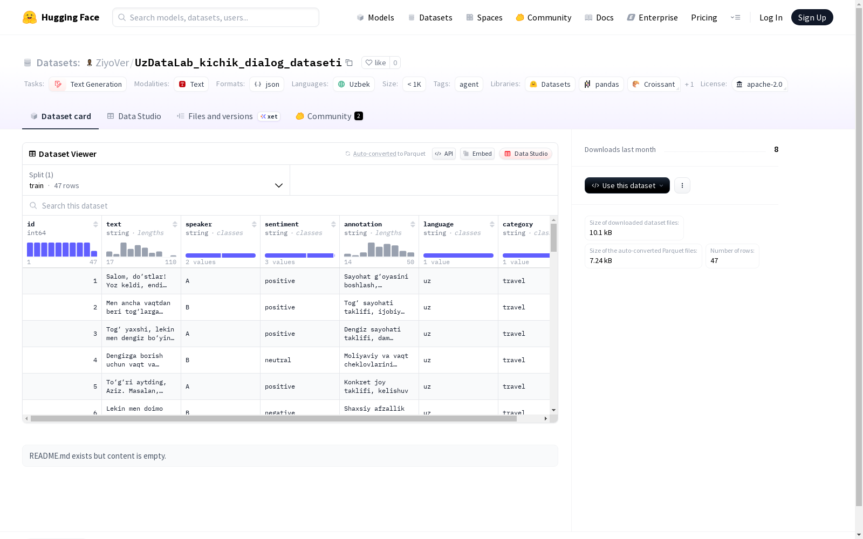Viewport: 863px width, 539px height.
Task: Open Data Studio from the viewer header
Action: pos(525,154)
